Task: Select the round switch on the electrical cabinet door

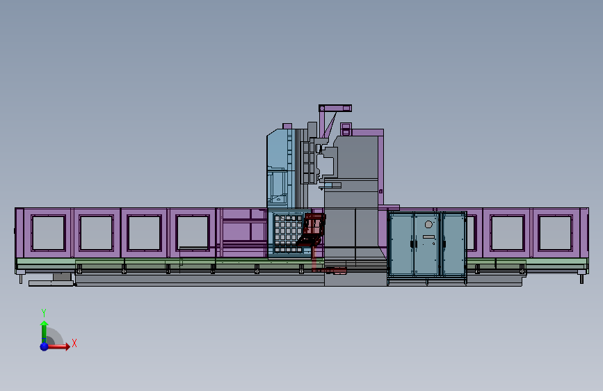Action: 429,224
